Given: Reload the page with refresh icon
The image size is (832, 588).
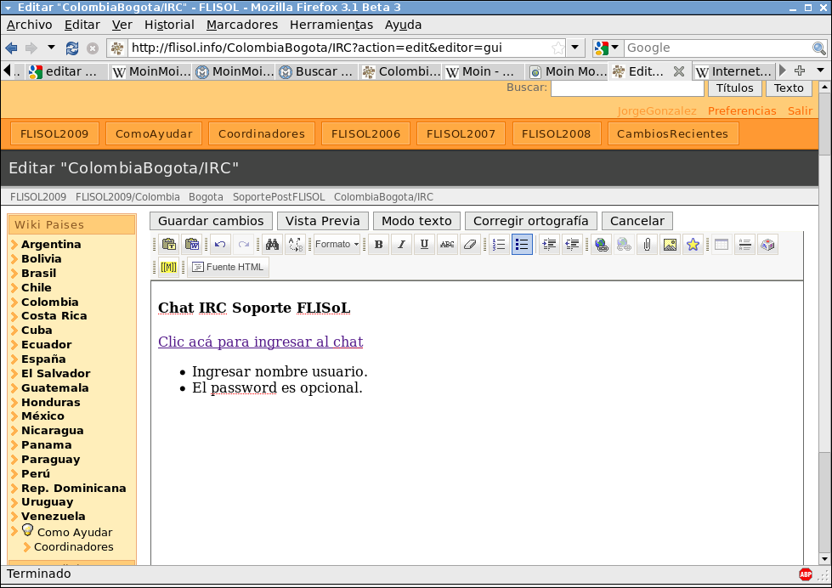Looking at the screenshot, I should [72, 48].
